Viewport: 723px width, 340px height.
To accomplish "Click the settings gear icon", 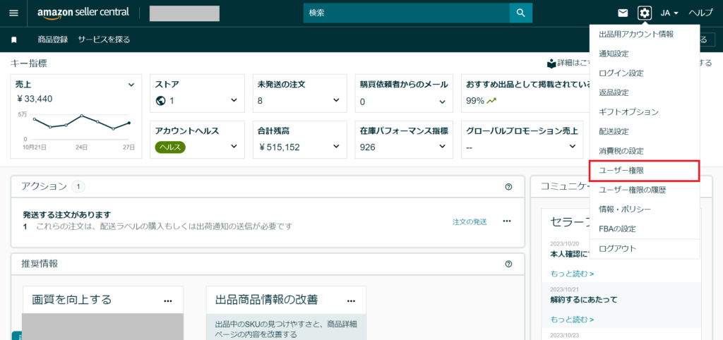I will [644, 13].
